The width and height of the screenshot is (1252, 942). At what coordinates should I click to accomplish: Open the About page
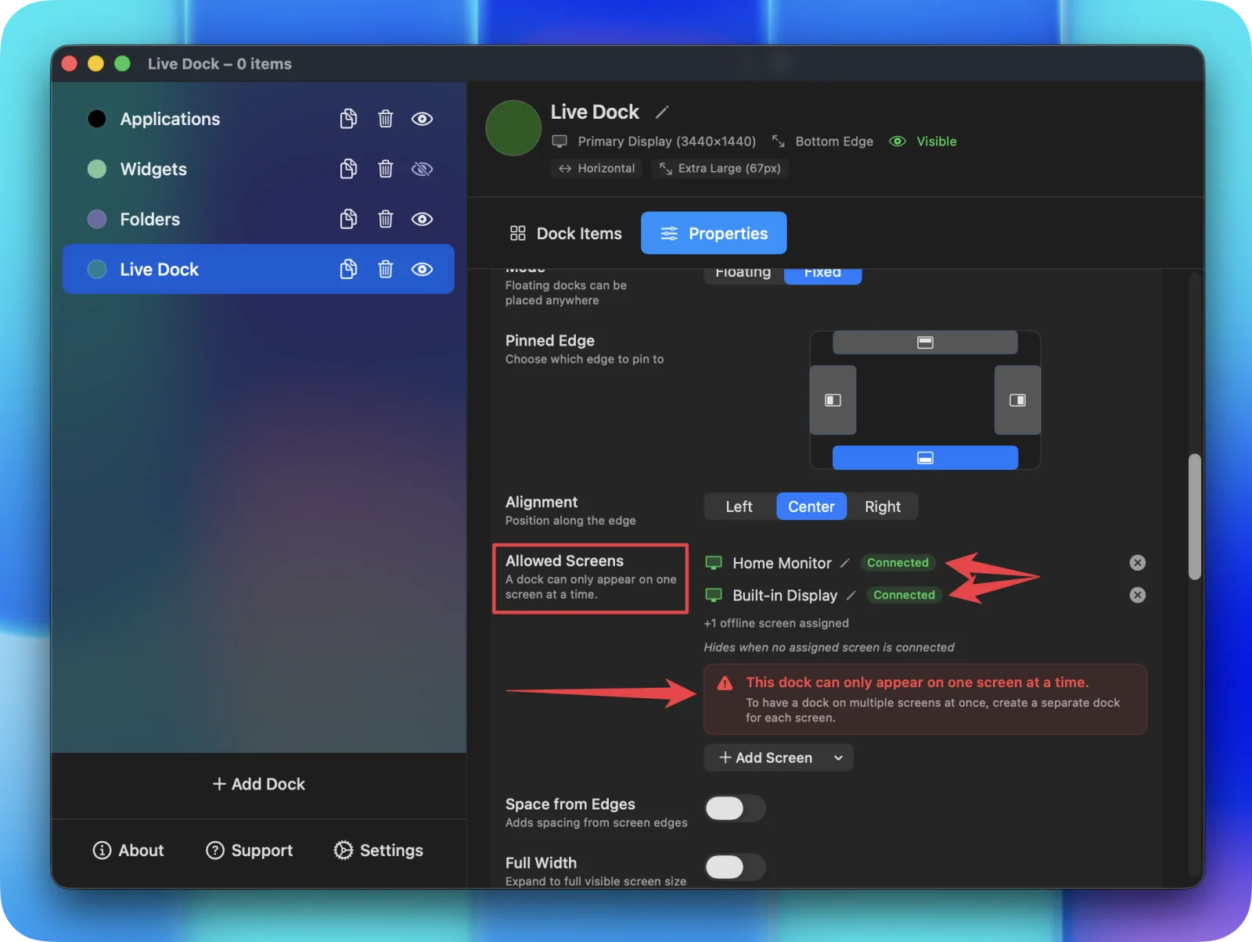(128, 851)
